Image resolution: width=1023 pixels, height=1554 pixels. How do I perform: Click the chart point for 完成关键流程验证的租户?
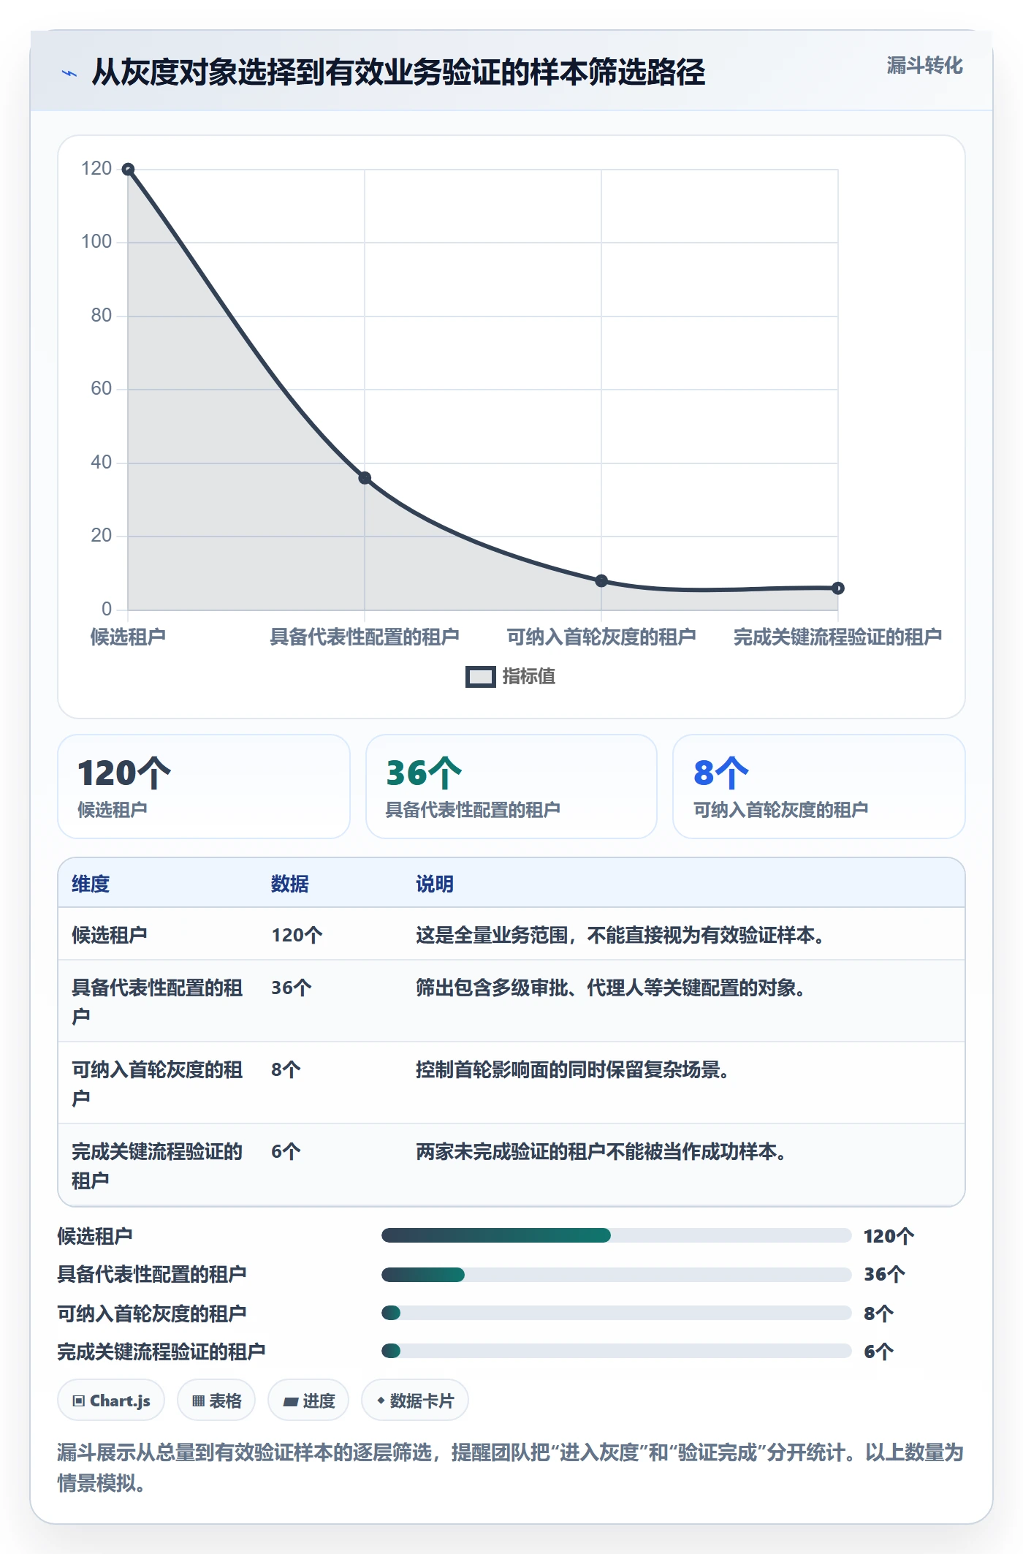pyautogui.click(x=838, y=588)
